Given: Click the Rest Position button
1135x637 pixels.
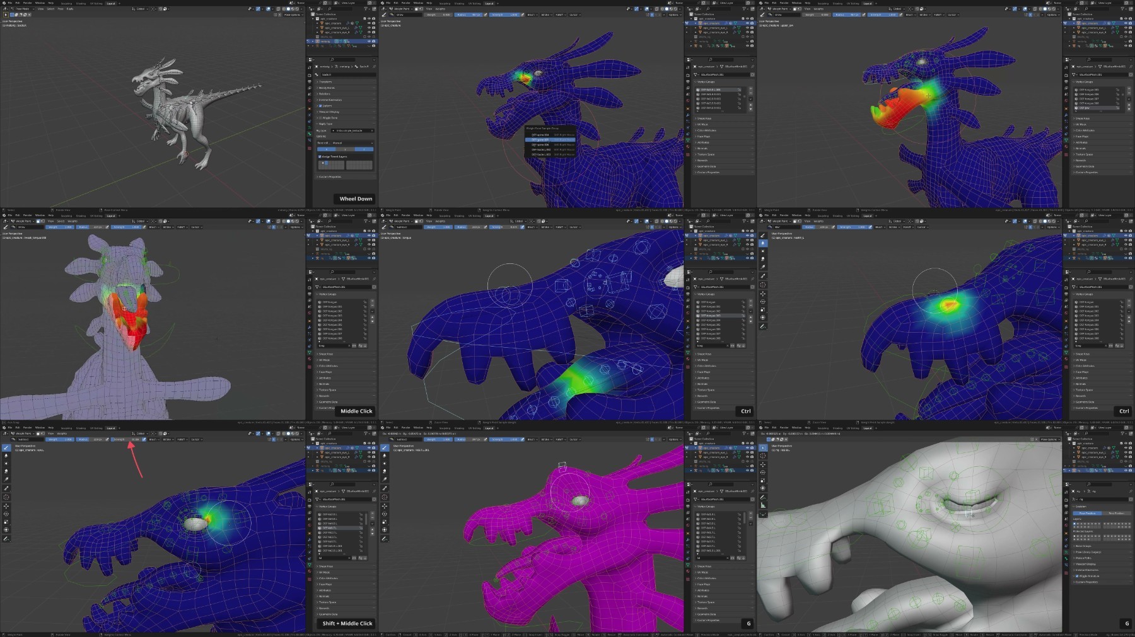Looking at the screenshot, I should pos(1116,514).
